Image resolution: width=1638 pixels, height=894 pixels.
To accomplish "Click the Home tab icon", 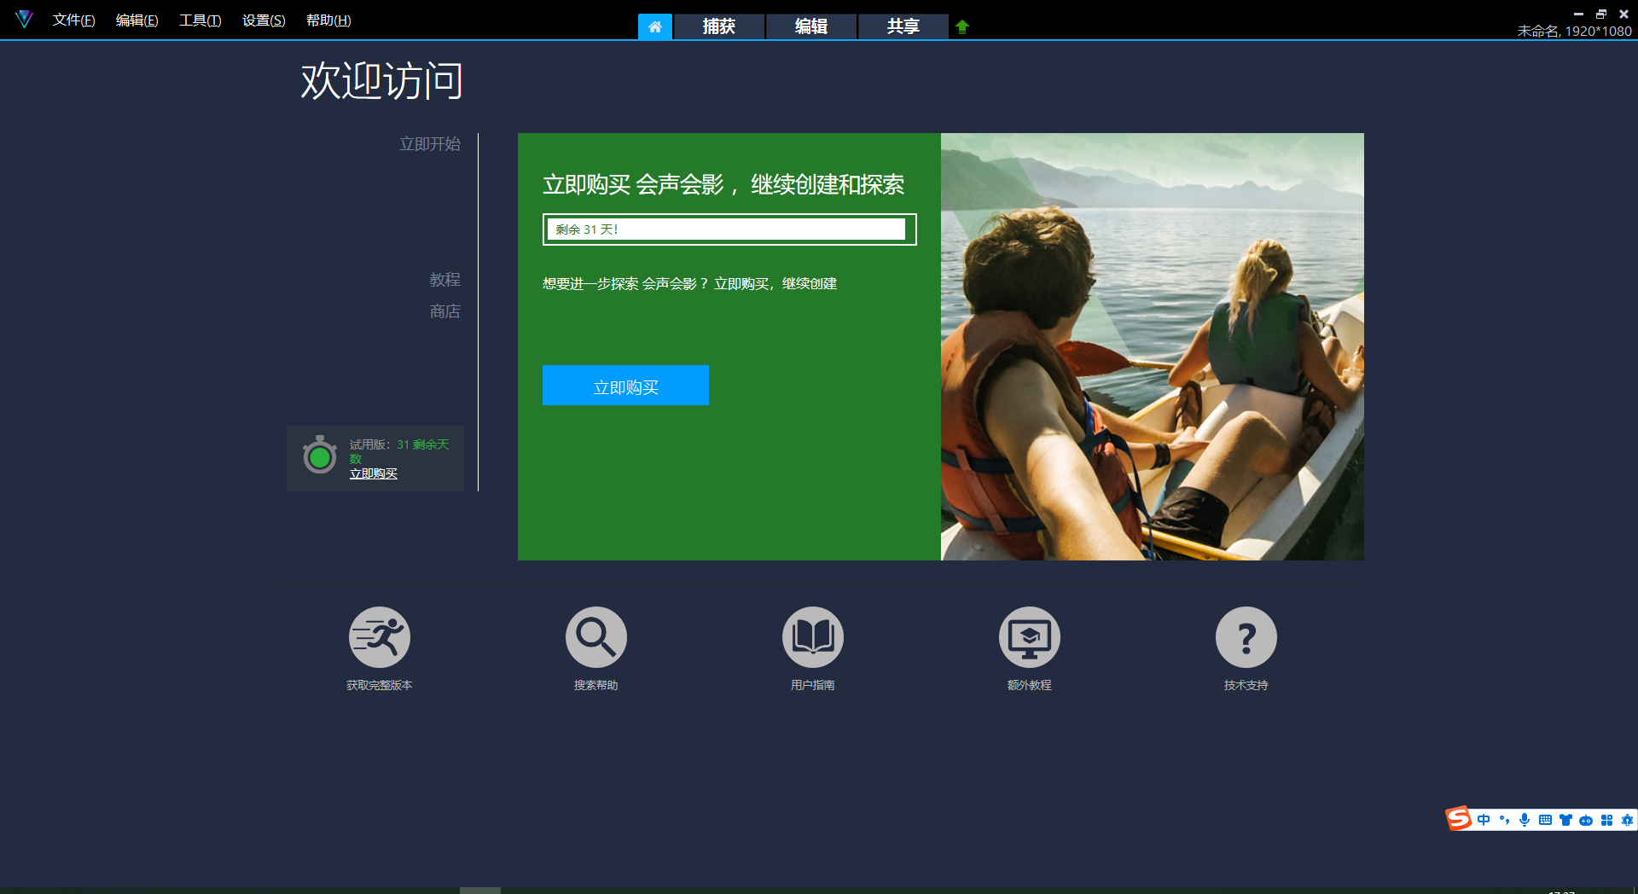I will pyautogui.click(x=654, y=26).
